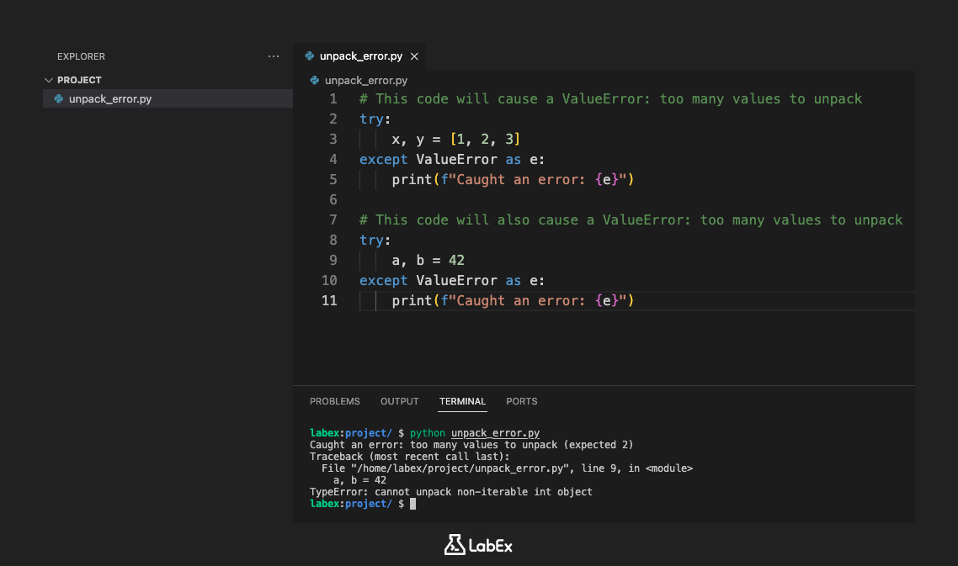Collapse the PROJECT folder in Explorer
The image size is (958, 566).
tap(49, 79)
